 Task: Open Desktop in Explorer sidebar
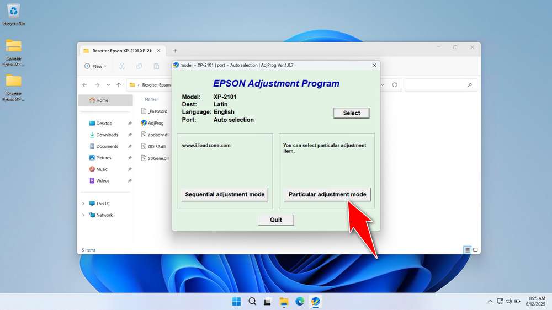[104, 123]
